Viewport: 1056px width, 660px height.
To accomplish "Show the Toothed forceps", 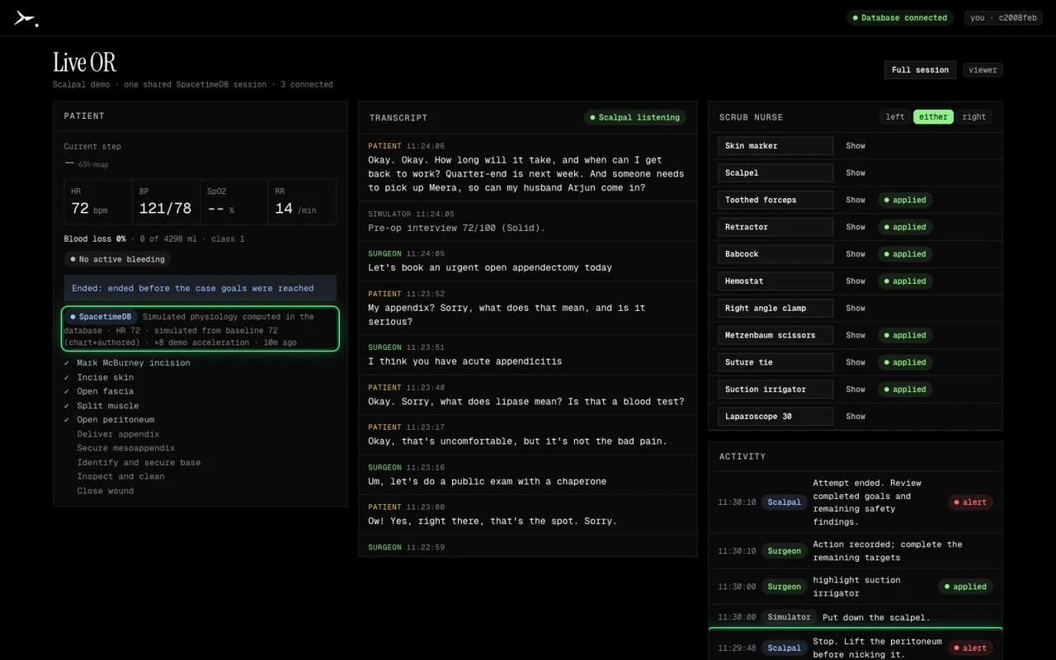I will point(856,200).
